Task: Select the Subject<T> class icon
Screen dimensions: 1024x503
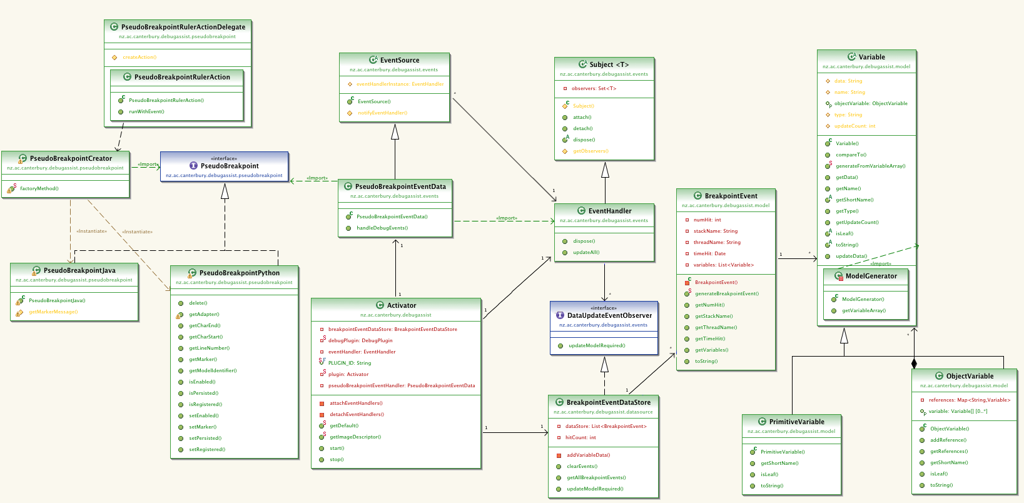Action: click(583, 64)
